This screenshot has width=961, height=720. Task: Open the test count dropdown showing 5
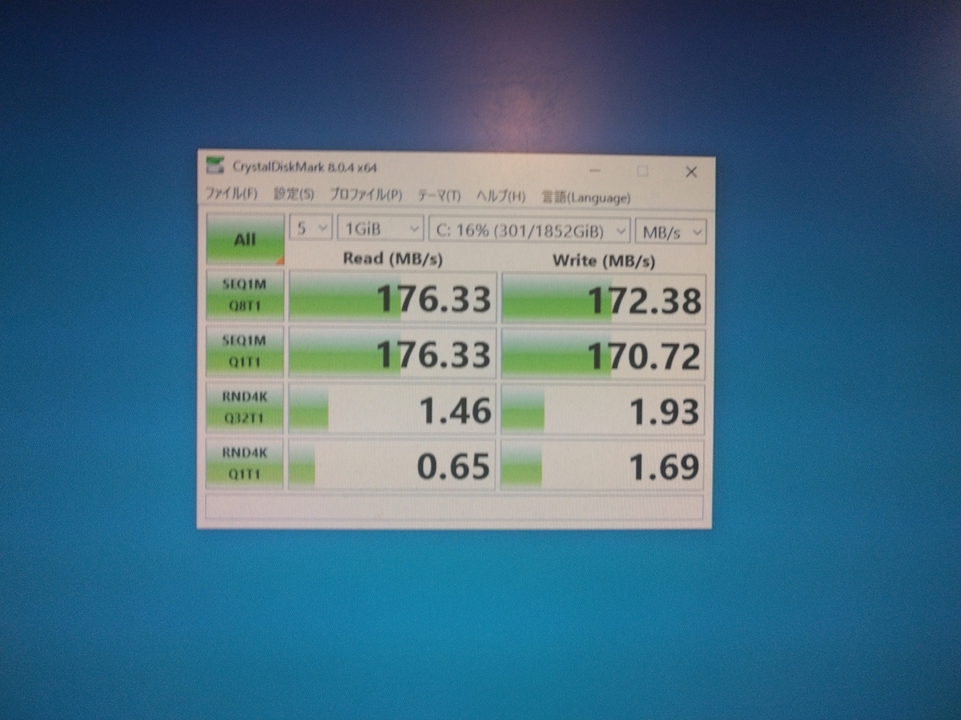click(x=311, y=229)
